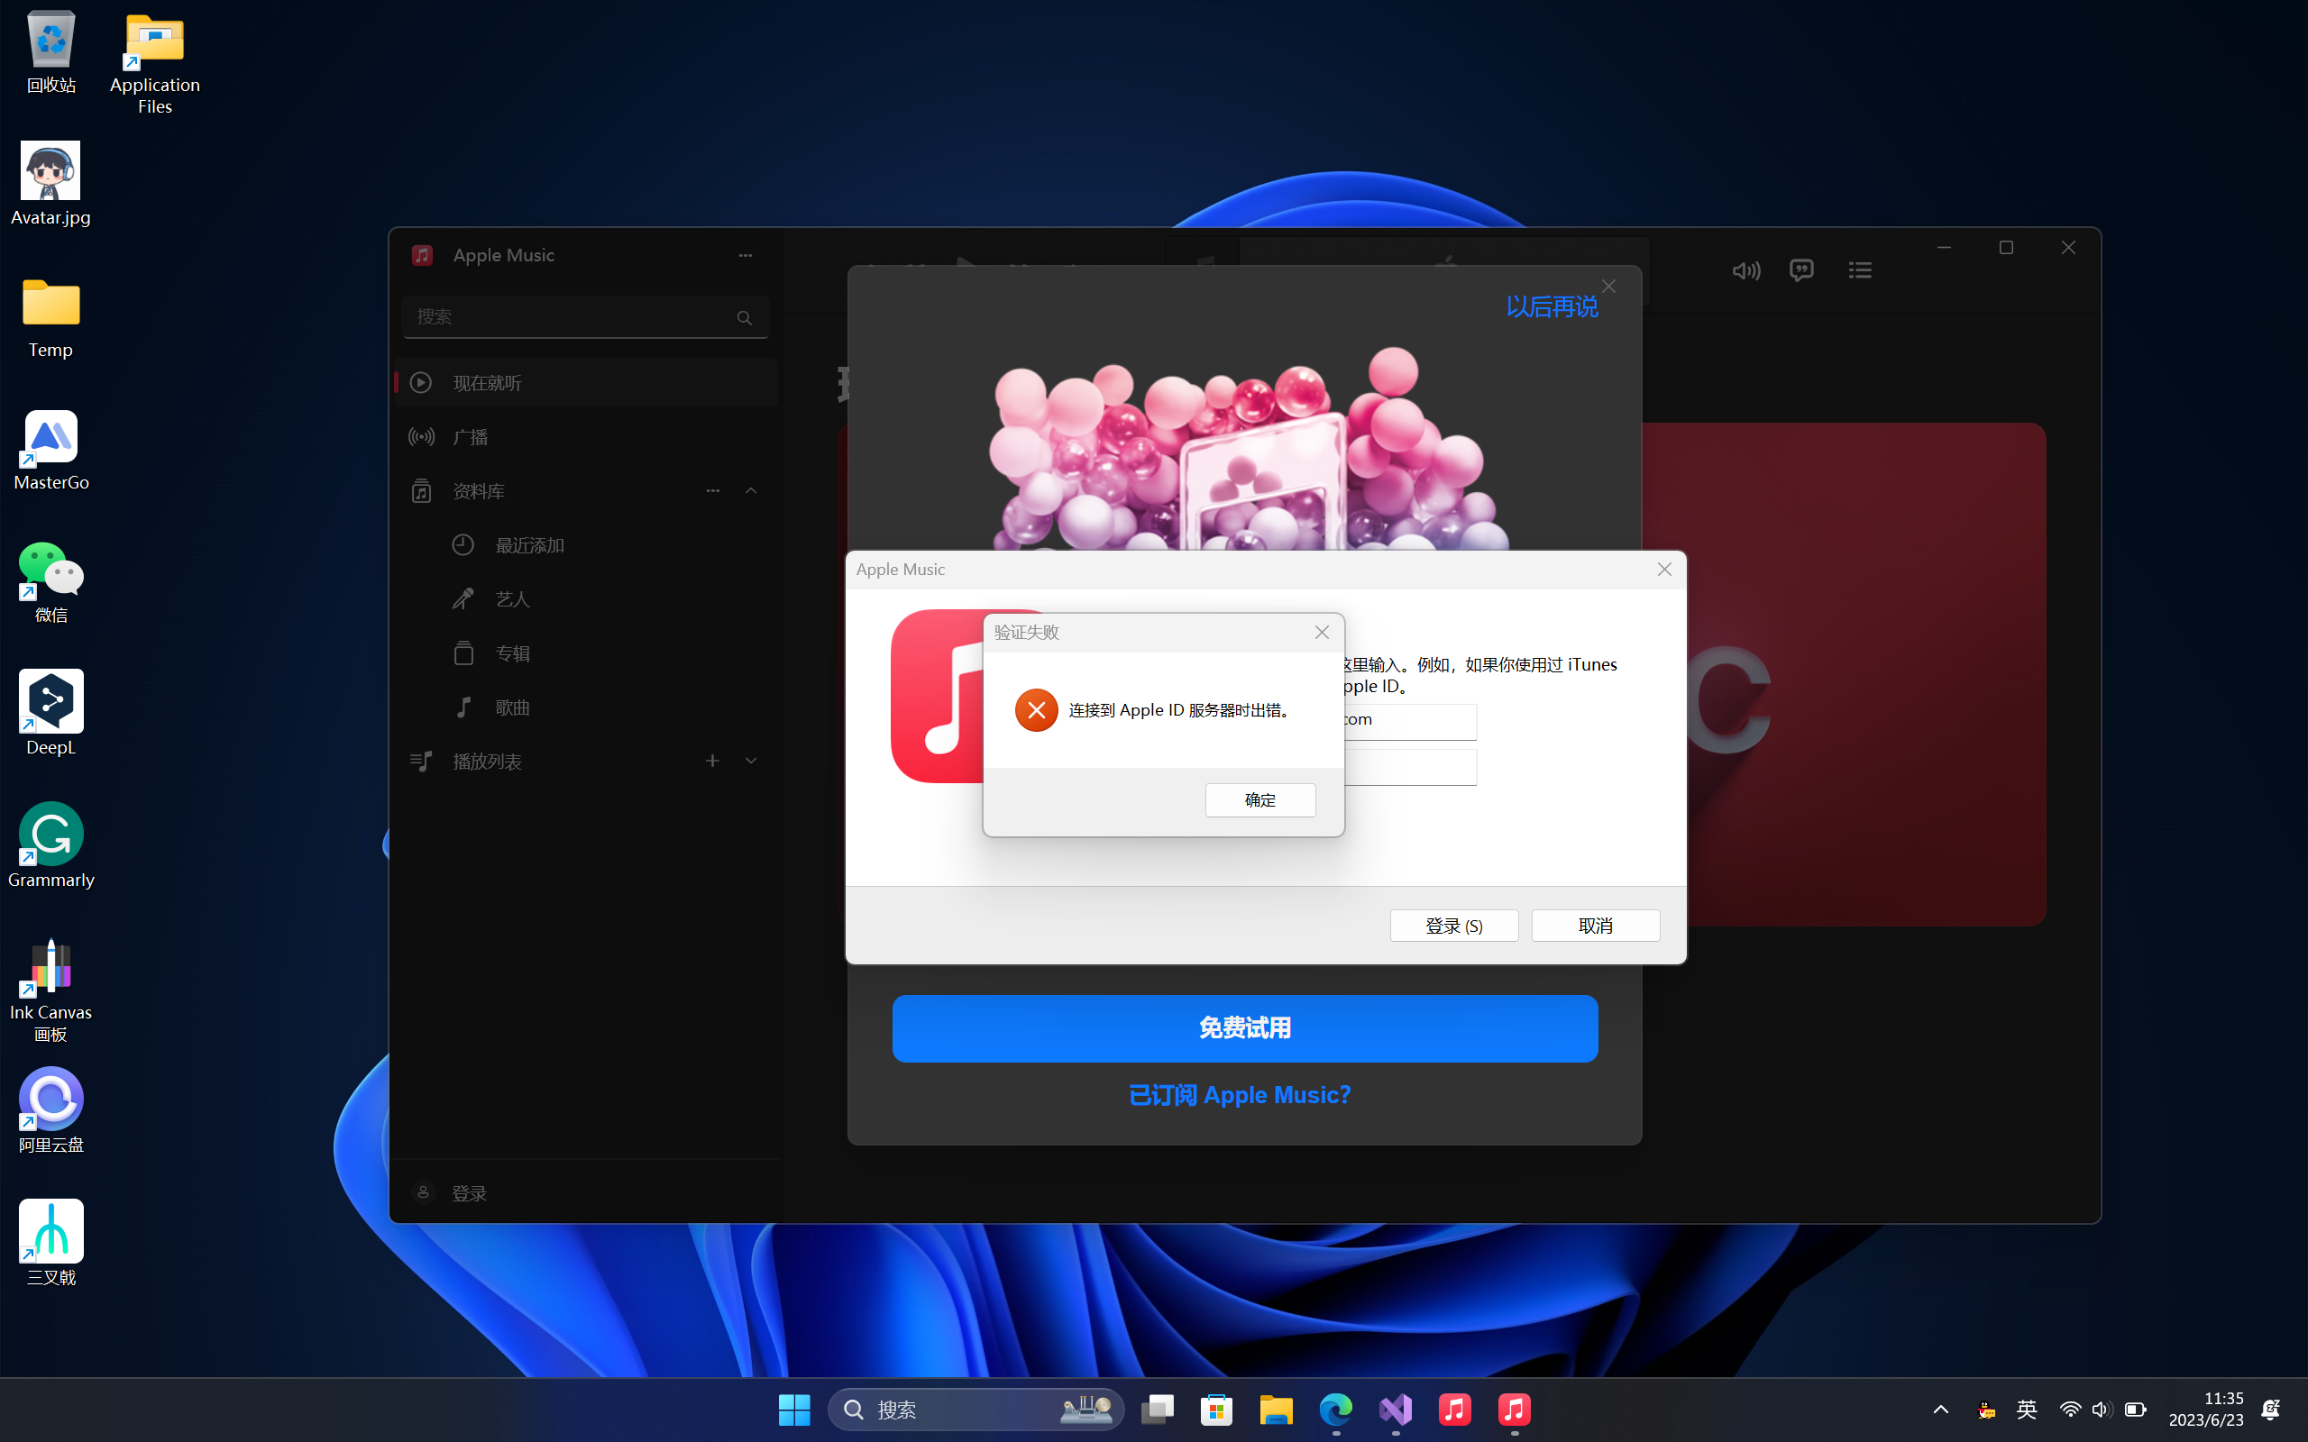
Task: Open the lyrics speech-bubble icon
Action: click(x=1801, y=271)
